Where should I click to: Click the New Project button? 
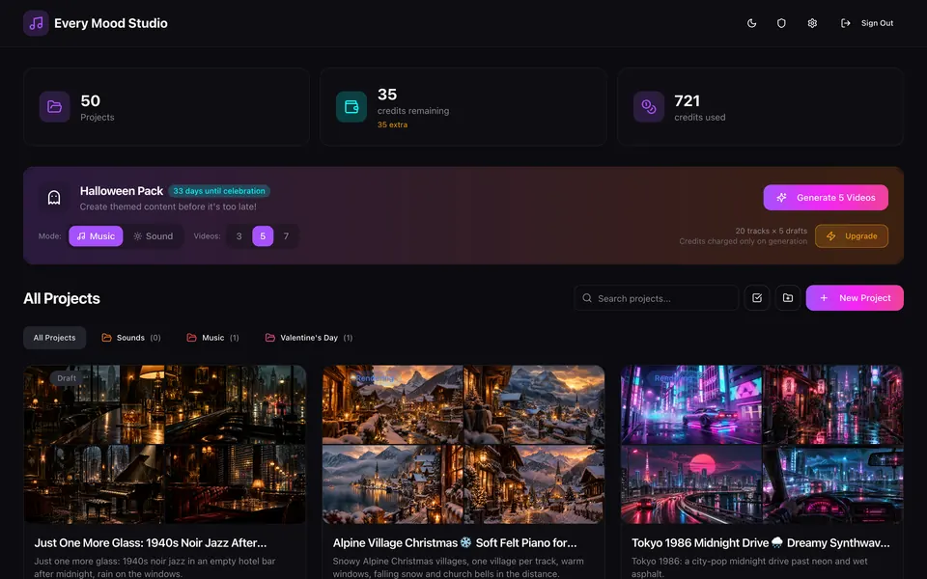click(x=855, y=298)
